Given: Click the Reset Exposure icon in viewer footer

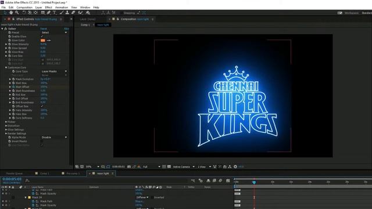Looking at the screenshot, I should point(235,167).
